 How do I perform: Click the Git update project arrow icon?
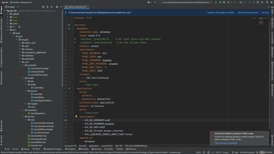tap(245, 2)
